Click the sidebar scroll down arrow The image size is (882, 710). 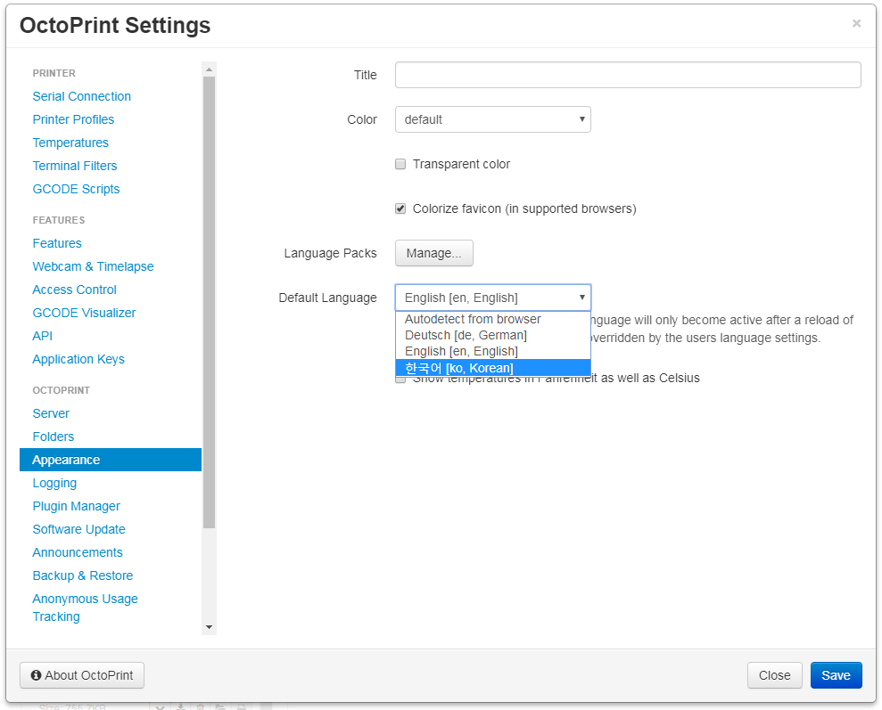coord(210,627)
